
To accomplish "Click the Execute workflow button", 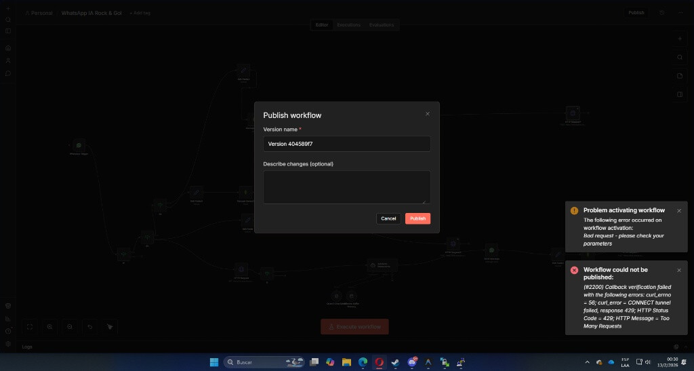I will [354, 327].
